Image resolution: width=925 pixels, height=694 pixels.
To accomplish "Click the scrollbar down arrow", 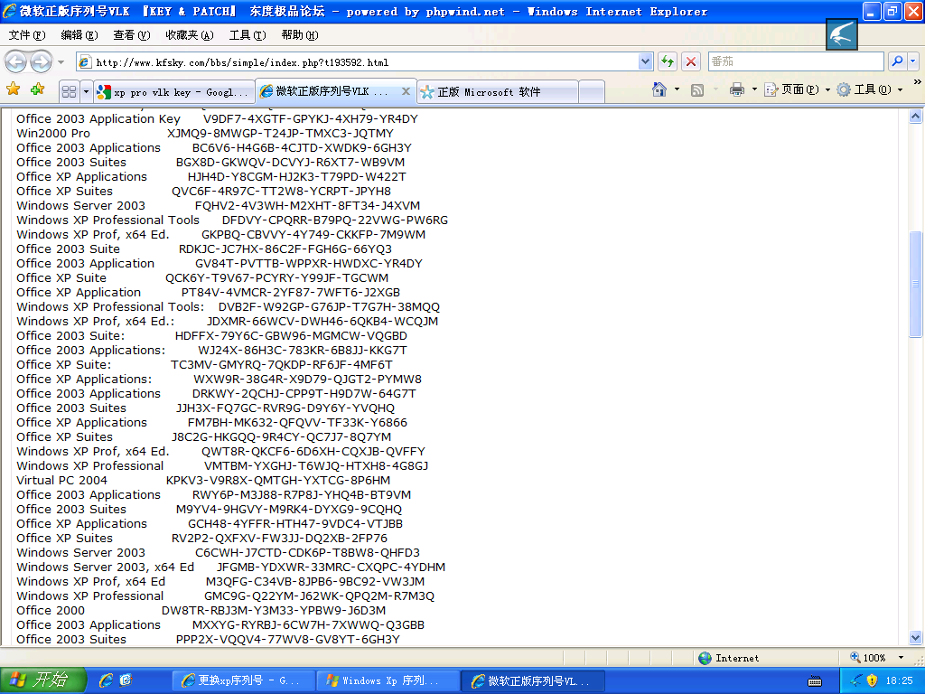I will [916, 637].
